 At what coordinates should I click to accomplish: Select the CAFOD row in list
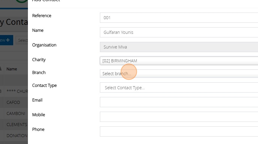point(13,102)
